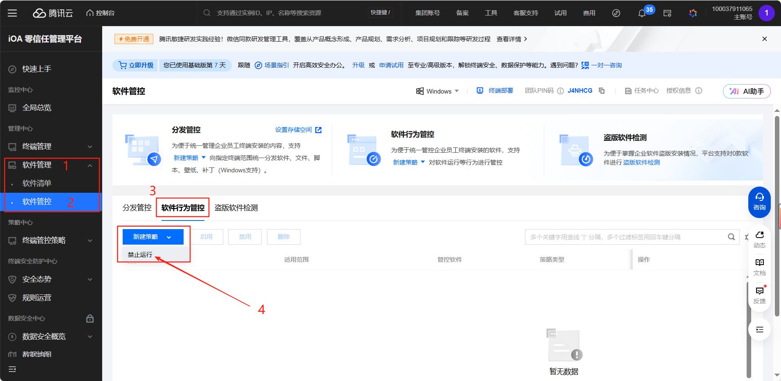781x381 pixels.
Task: Open the 反馈 feedback panel
Action: 759,292
